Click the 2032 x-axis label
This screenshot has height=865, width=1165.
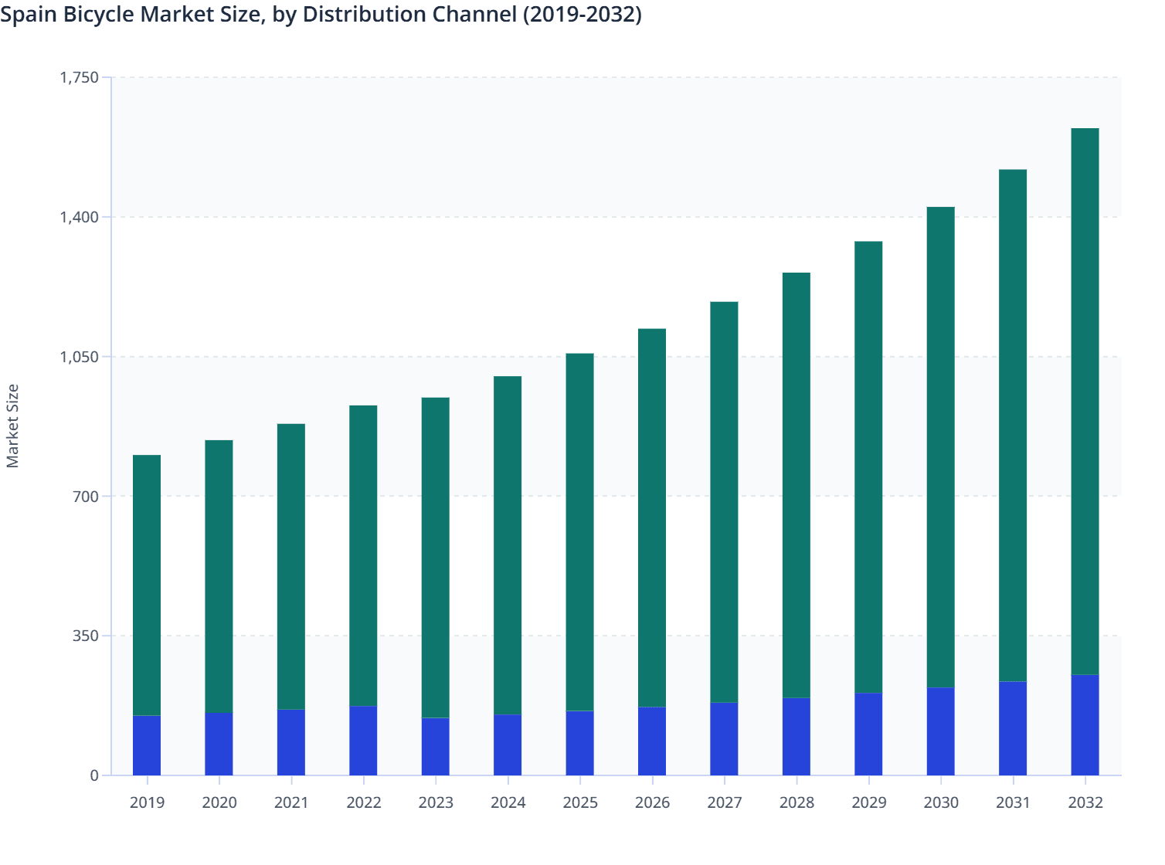click(x=1085, y=802)
